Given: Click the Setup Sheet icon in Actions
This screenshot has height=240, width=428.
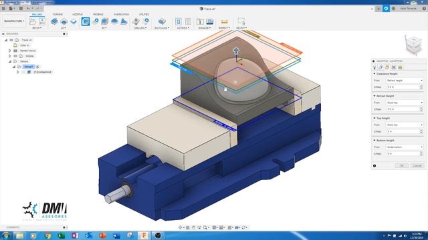Looking at the screenshot, I should [x=188, y=21].
